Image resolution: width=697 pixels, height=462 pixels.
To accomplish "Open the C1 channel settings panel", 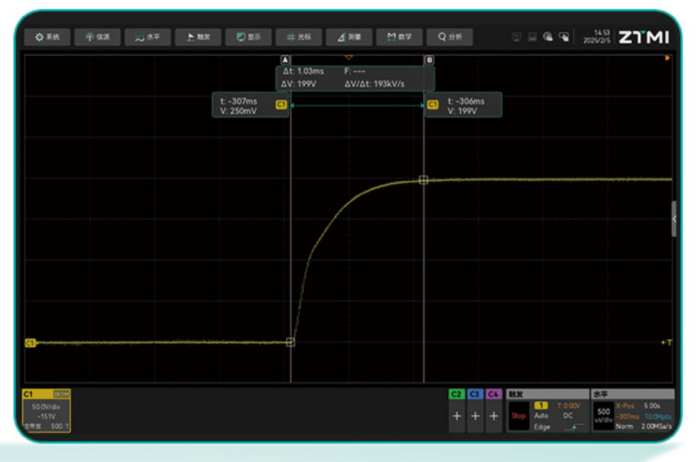I will [x=46, y=410].
